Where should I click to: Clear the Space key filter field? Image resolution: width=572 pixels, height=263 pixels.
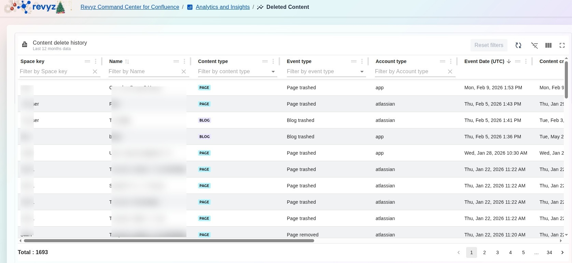(x=95, y=72)
